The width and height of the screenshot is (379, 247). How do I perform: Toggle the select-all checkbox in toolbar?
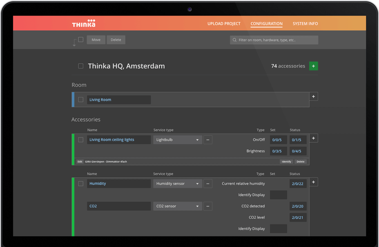click(x=81, y=39)
